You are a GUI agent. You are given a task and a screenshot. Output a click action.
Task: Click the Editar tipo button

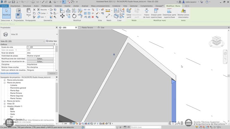pos(52,41)
